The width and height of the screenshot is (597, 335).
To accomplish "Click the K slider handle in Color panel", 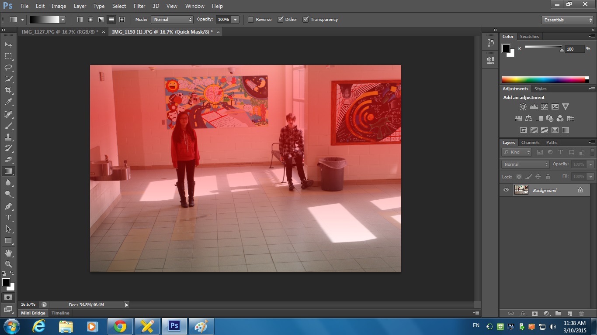I will click(562, 50).
